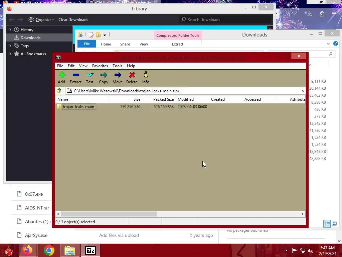Open Firefox downloads arrow icon
The image size is (342, 257).
(310, 14)
